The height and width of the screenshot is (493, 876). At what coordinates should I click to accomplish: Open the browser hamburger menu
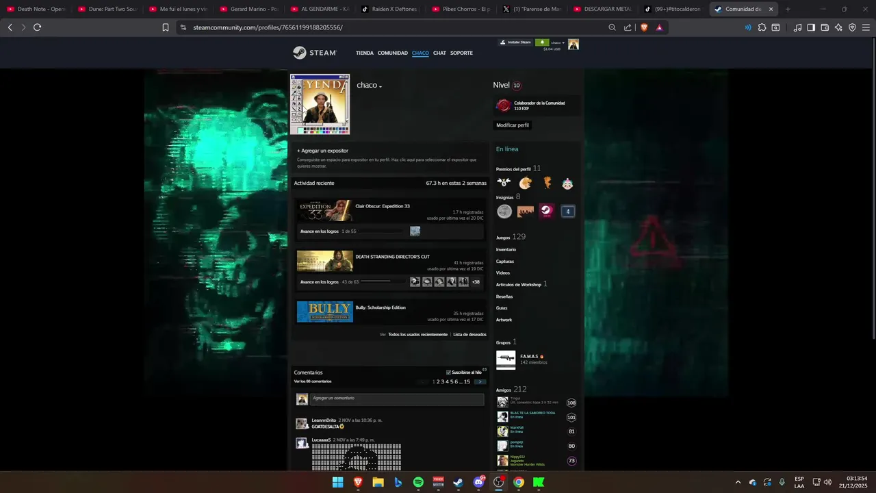[865, 27]
